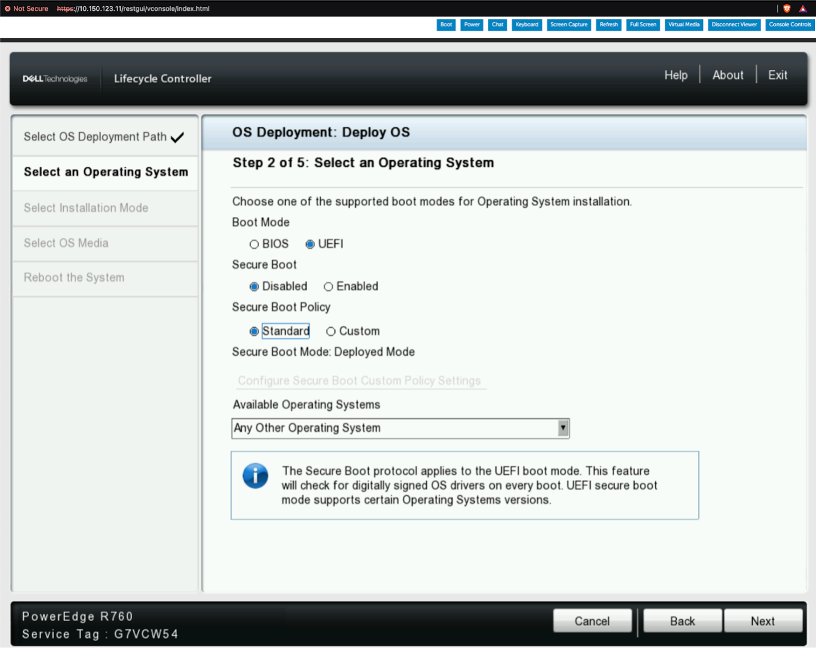Open Console Controls in the toolbar
The image size is (816, 650).
[790, 25]
